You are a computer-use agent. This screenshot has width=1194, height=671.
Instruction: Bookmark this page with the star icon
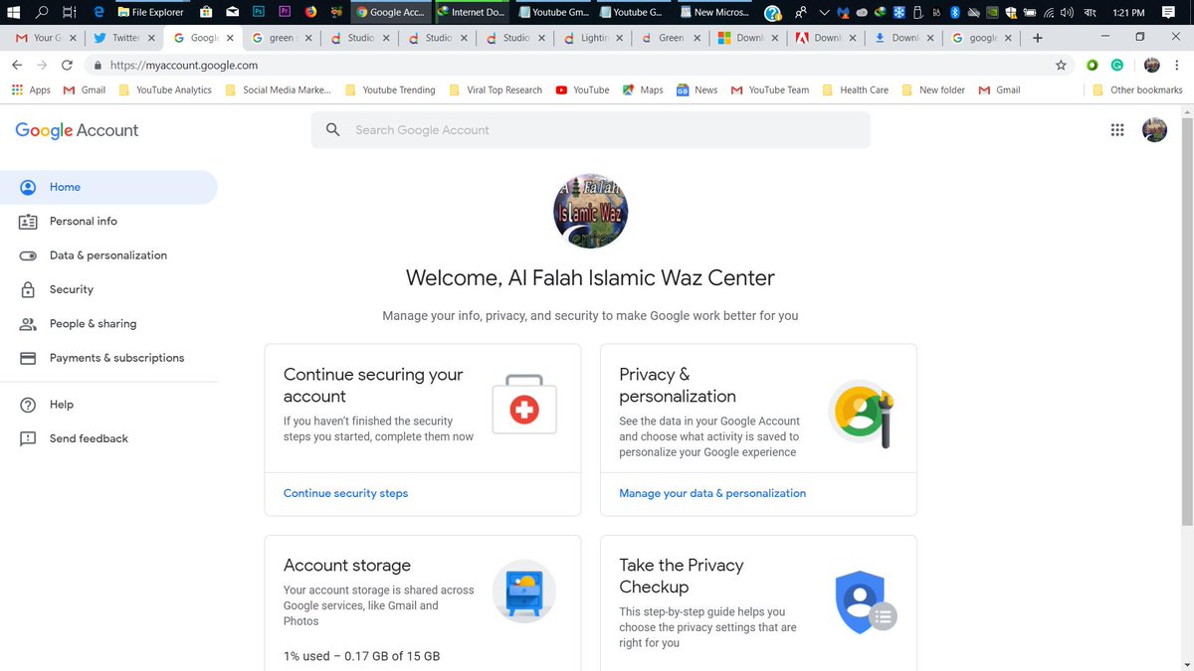tap(1061, 65)
